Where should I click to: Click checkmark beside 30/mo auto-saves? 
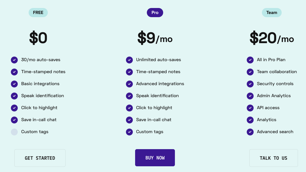click(x=14, y=60)
